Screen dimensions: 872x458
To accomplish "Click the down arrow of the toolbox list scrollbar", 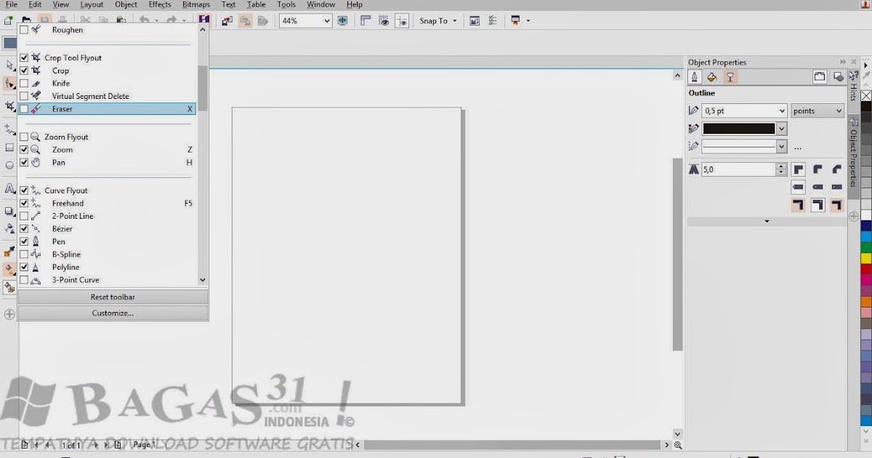I will tap(202, 280).
